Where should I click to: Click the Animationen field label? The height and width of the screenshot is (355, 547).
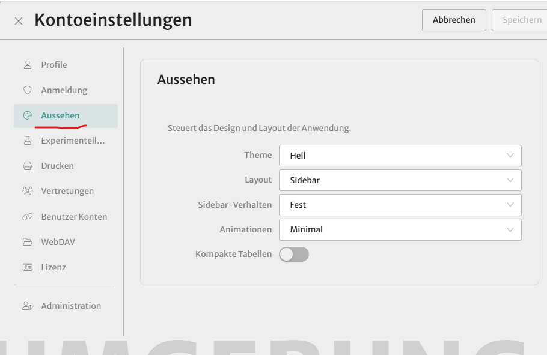click(x=246, y=229)
